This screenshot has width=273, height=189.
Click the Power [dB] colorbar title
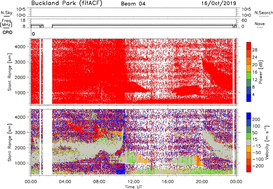pyautogui.click(x=260, y=72)
